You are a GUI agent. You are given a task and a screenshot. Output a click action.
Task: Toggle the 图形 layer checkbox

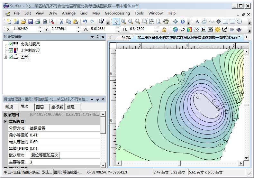tap(11, 57)
